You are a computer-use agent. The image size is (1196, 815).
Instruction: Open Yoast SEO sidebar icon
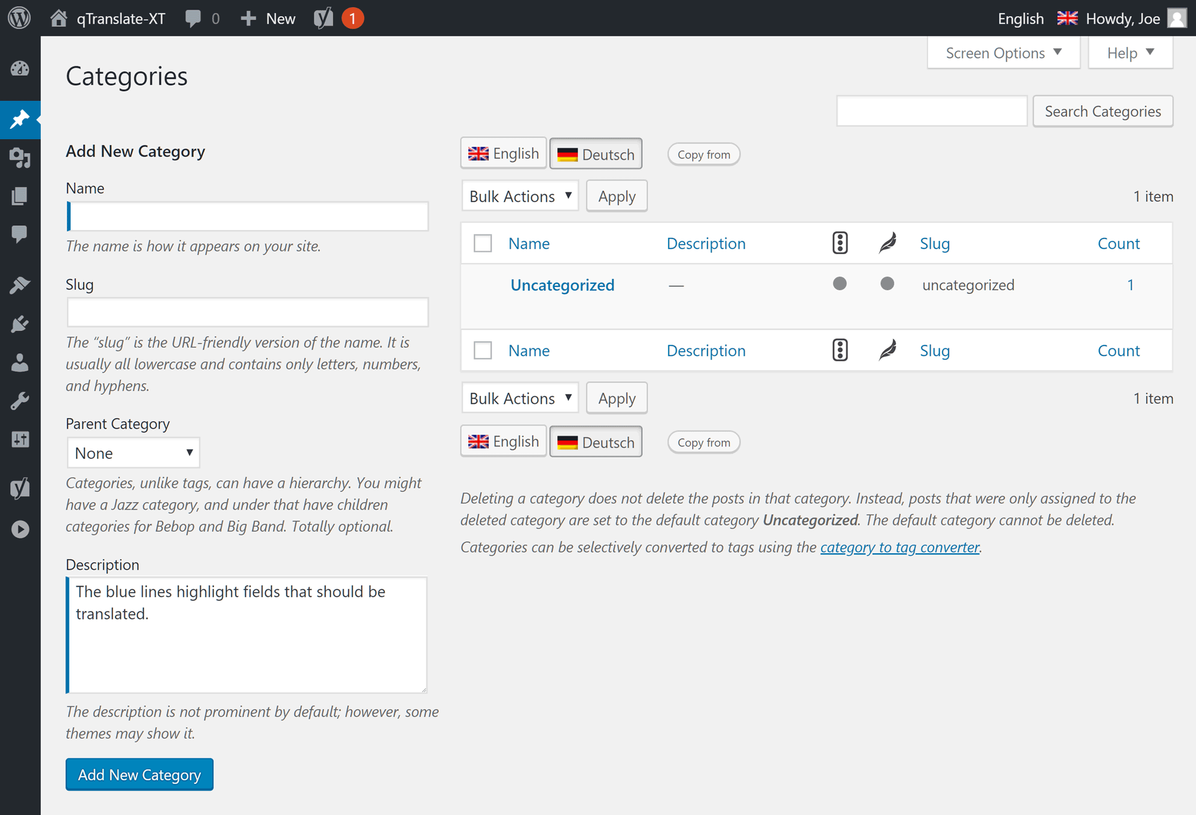pyautogui.click(x=20, y=488)
